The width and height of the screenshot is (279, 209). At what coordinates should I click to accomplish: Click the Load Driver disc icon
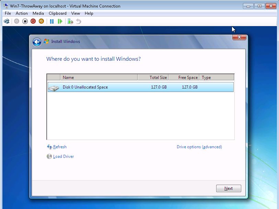tap(49, 156)
